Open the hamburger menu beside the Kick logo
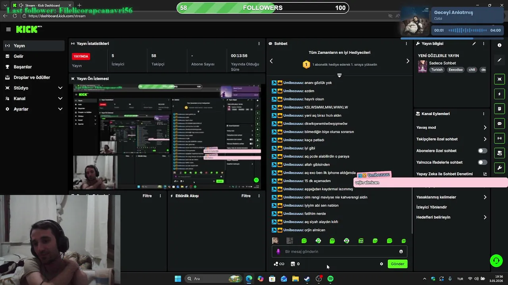 click(8, 29)
